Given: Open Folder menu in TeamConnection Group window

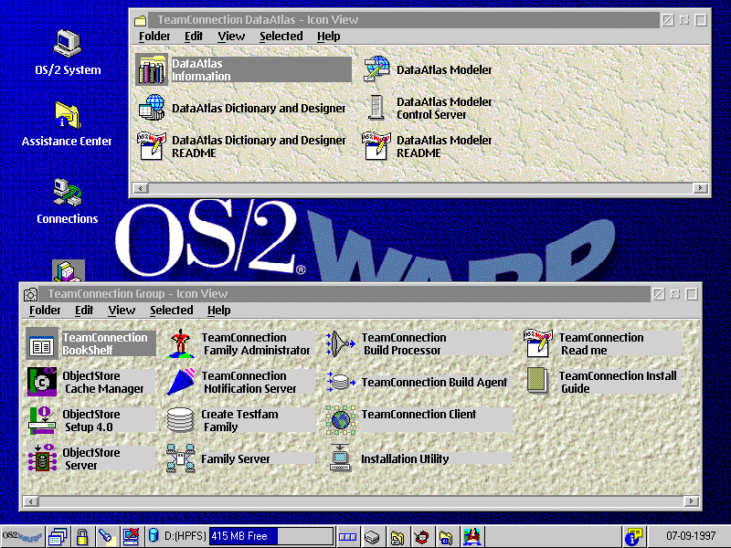Looking at the screenshot, I should [x=45, y=311].
